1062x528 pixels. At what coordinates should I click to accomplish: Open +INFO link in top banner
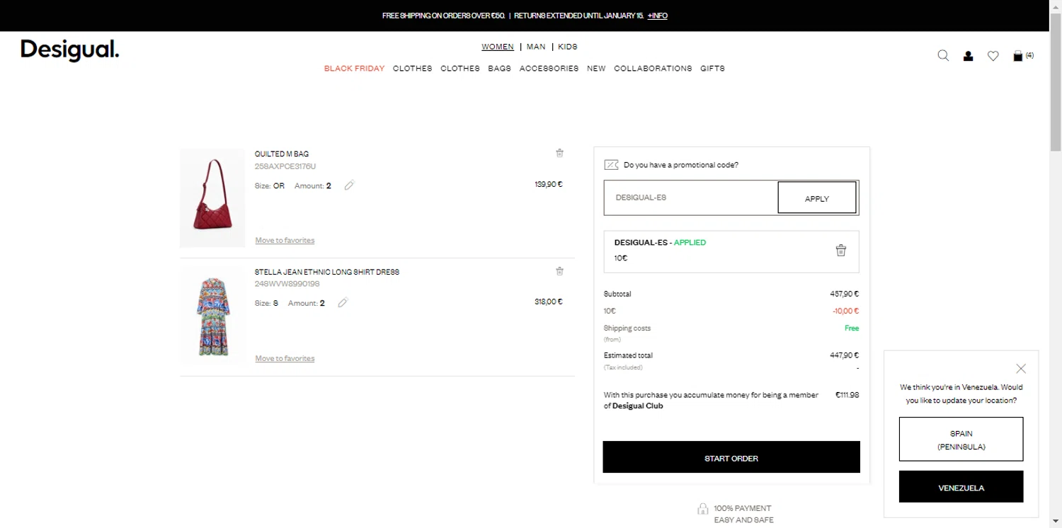coord(657,16)
